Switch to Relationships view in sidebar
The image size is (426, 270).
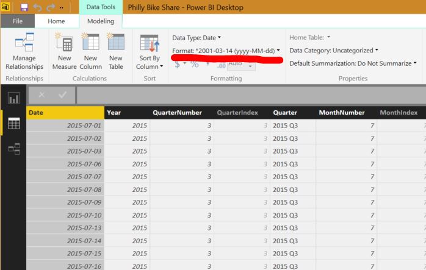pyautogui.click(x=14, y=149)
